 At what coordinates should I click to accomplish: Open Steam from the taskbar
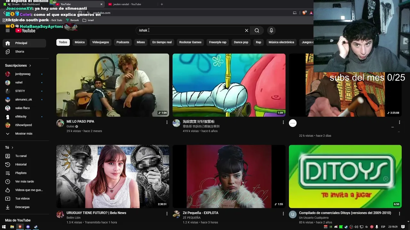(36, 227)
